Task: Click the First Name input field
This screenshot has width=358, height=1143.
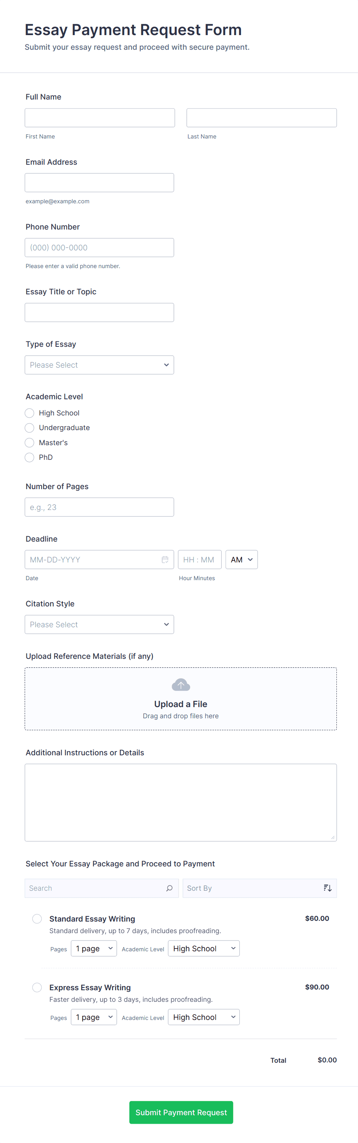Action: pos(100,118)
